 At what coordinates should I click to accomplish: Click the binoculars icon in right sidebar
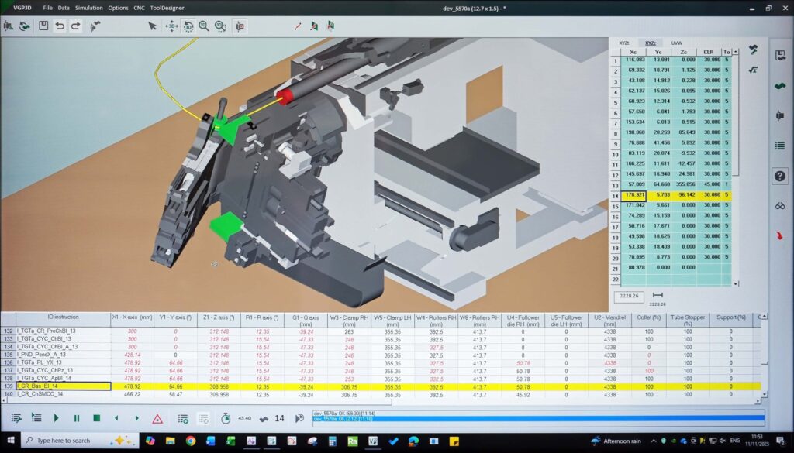click(x=781, y=206)
